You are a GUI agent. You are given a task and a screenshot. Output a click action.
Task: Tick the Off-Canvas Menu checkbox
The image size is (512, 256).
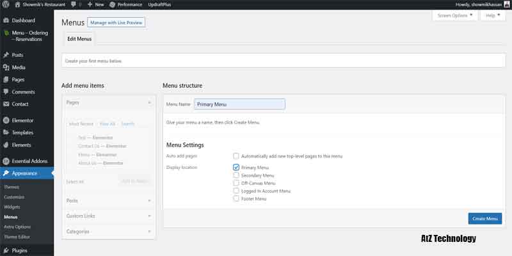coord(236,183)
